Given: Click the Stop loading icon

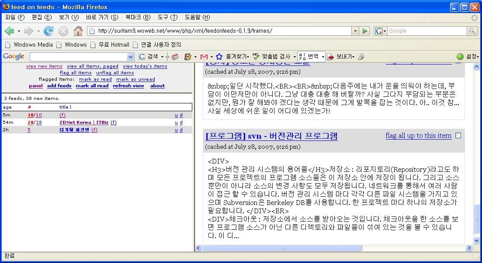Looking at the screenshot, I should point(63,31).
